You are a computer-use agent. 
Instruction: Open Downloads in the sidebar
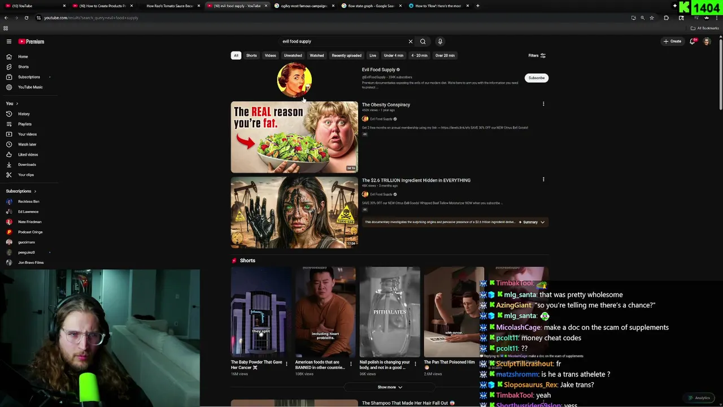click(x=27, y=164)
